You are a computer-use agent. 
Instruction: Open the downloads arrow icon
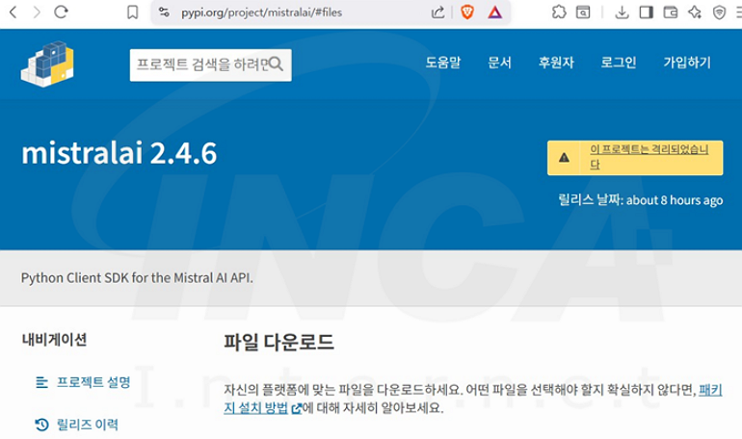[x=622, y=13]
